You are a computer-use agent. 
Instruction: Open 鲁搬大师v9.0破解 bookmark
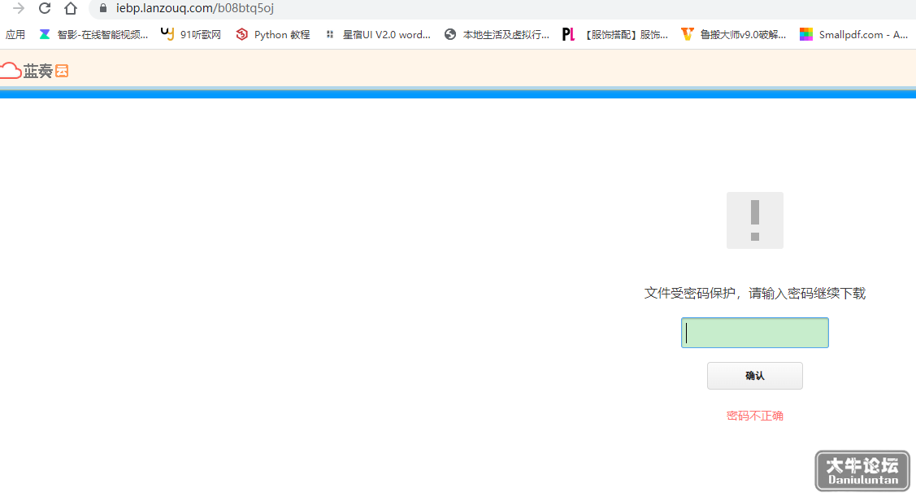(x=734, y=34)
